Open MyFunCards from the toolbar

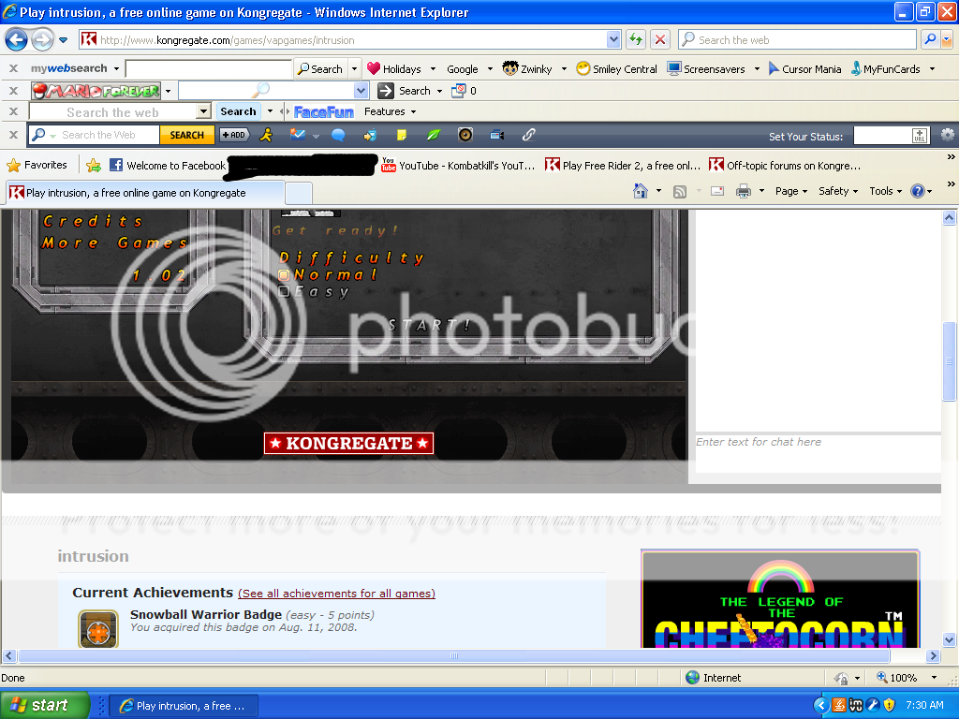click(886, 69)
